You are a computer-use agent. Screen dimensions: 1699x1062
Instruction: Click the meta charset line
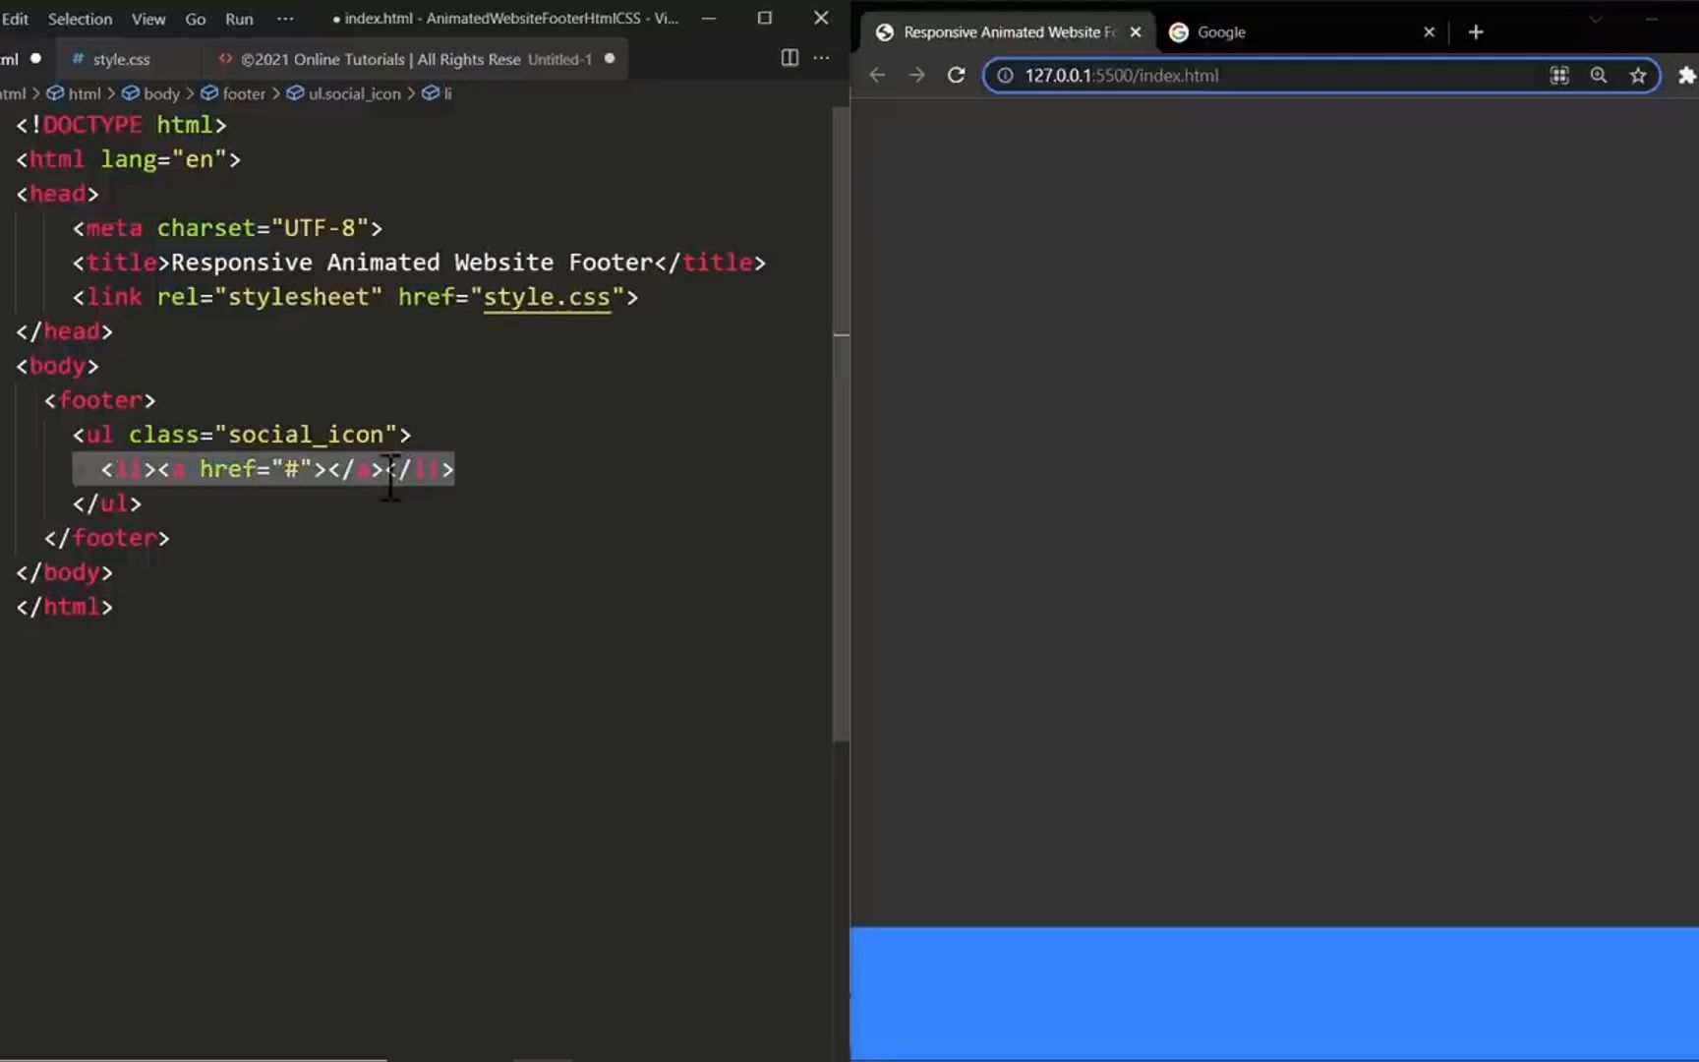pos(227,228)
